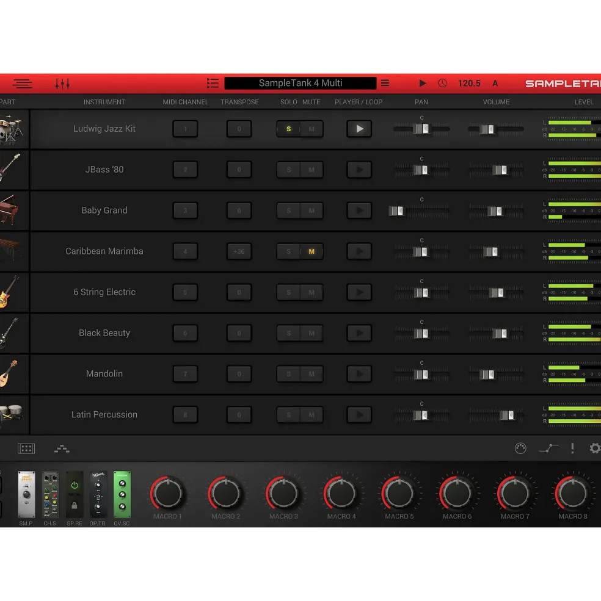Screen dimensions: 601x601
Task: Open the SP.RE effect slot
Action: pyautogui.click(x=75, y=494)
